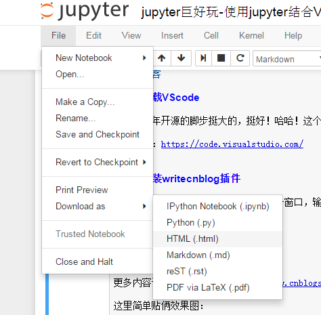Click the VScode heading text

point(176,98)
